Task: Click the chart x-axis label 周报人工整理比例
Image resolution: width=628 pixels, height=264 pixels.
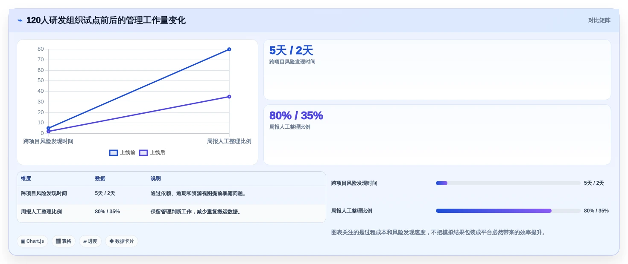Action: [229, 141]
